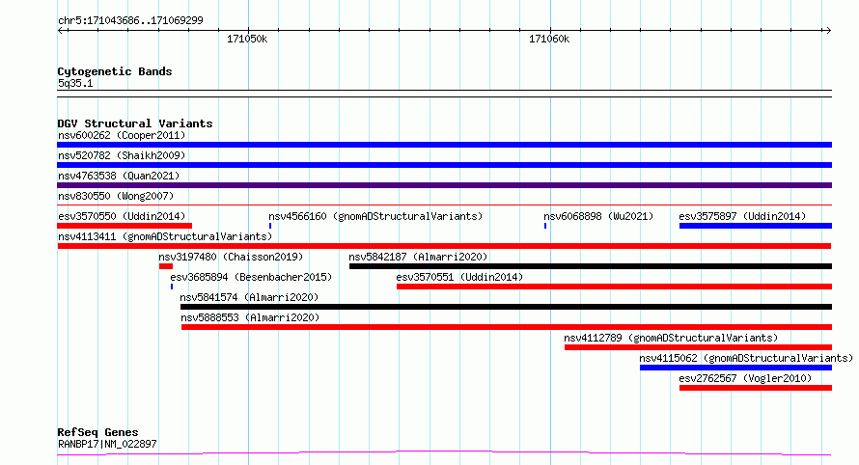
Task: Click the nsv600262 (Cooper2011) label
Action: (122, 135)
